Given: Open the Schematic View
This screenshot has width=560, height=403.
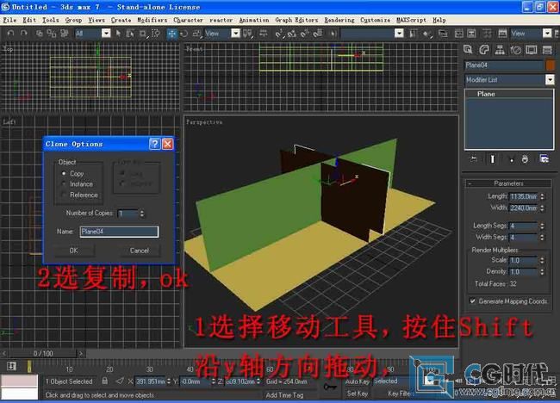Looking at the screenshot, I should pos(471,34).
